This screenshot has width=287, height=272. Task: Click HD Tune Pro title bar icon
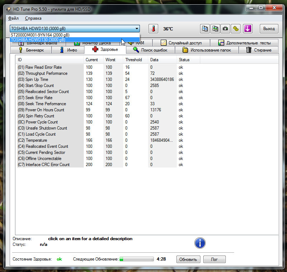click(x=9, y=9)
